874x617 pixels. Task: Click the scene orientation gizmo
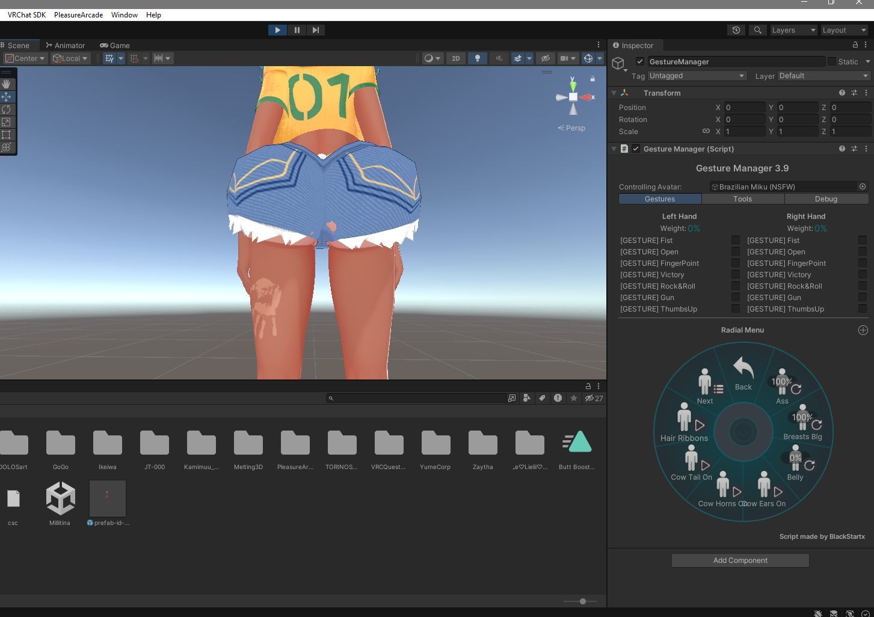click(573, 96)
